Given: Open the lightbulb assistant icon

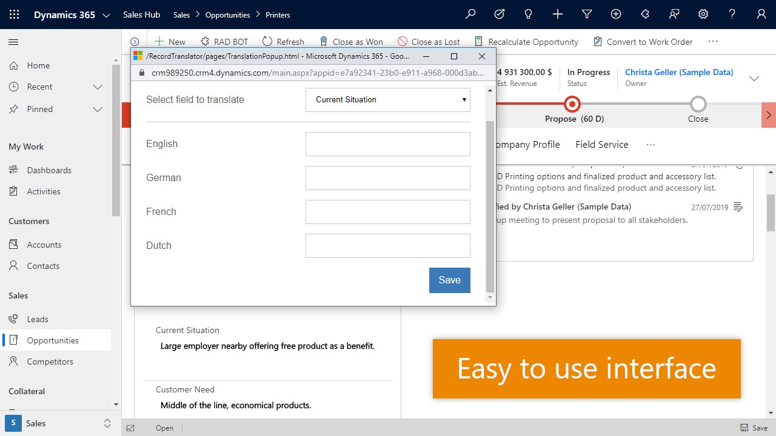Looking at the screenshot, I should (x=529, y=15).
